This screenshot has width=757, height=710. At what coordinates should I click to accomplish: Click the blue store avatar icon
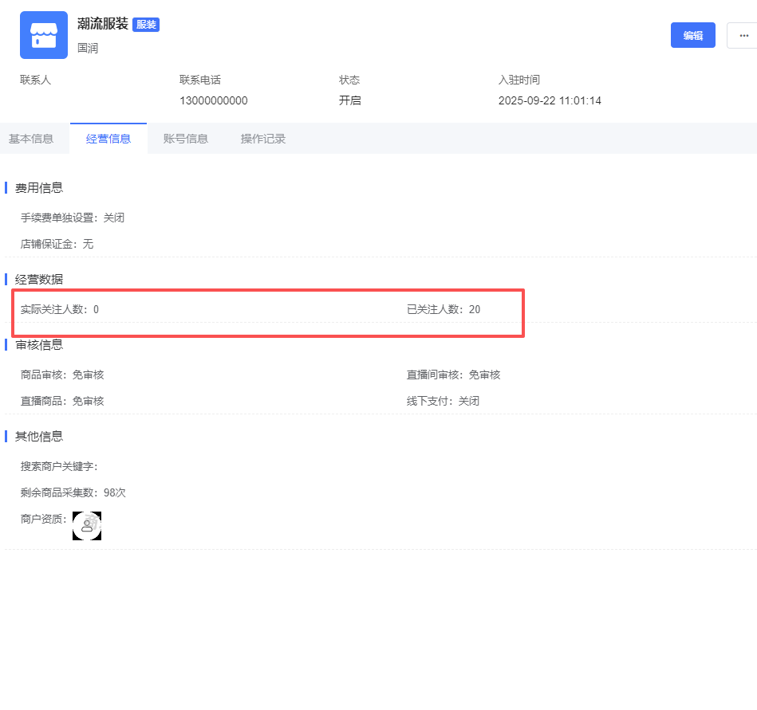pyautogui.click(x=44, y=35)
